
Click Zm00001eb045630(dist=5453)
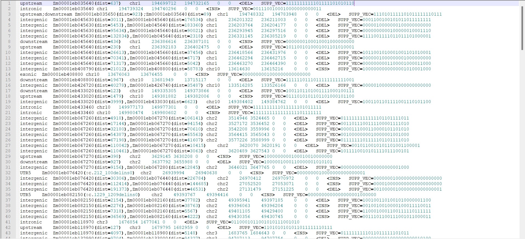(89, 25)
